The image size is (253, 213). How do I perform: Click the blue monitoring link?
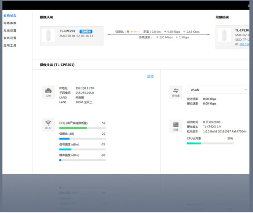point(151,76)
